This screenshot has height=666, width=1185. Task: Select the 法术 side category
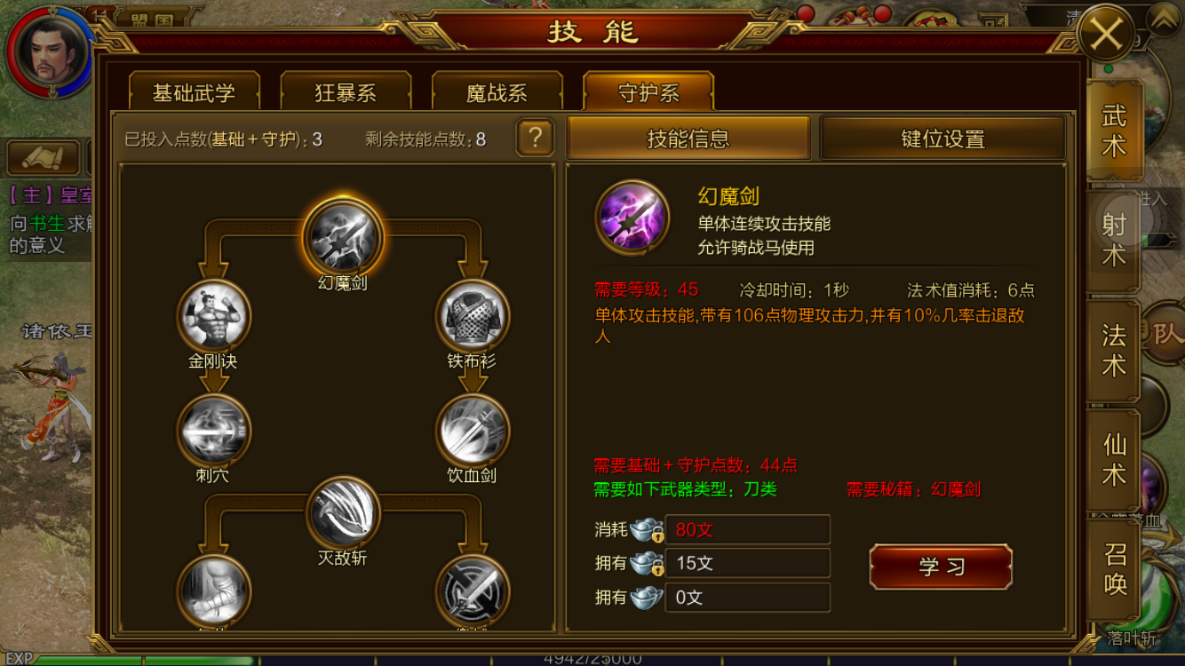[1114, 350]
